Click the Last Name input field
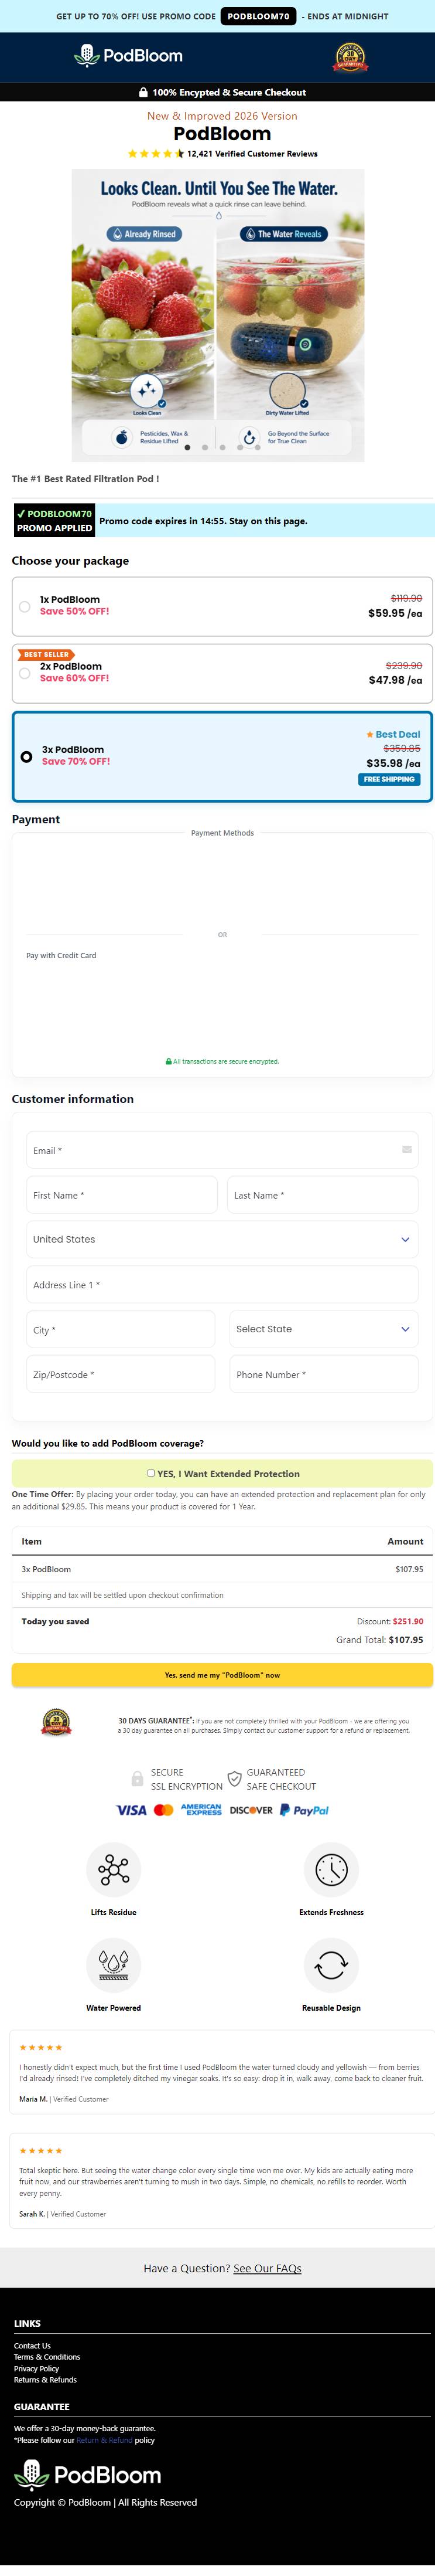Viewport: 435px width, 2576px height. point(322,1195)
